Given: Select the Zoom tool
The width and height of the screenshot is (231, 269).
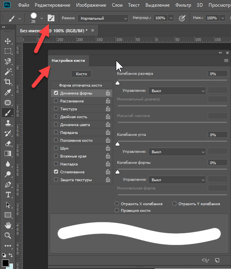Looking at the screenshot, I should pyautogui.click(x=8, y=236).
